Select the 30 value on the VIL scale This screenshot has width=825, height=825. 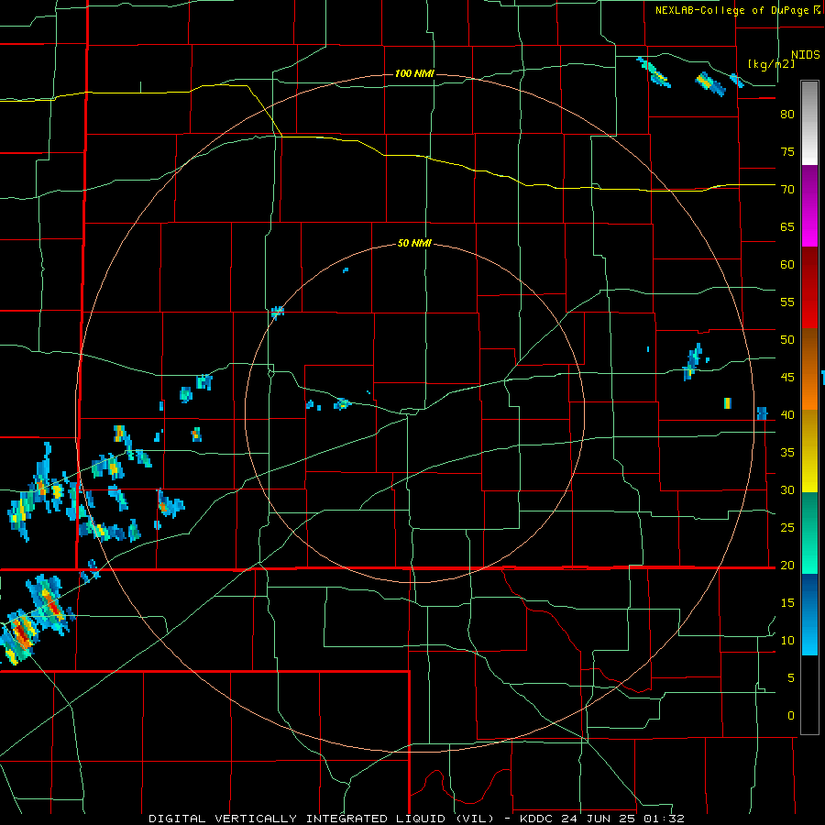click(x=787, y=489)
